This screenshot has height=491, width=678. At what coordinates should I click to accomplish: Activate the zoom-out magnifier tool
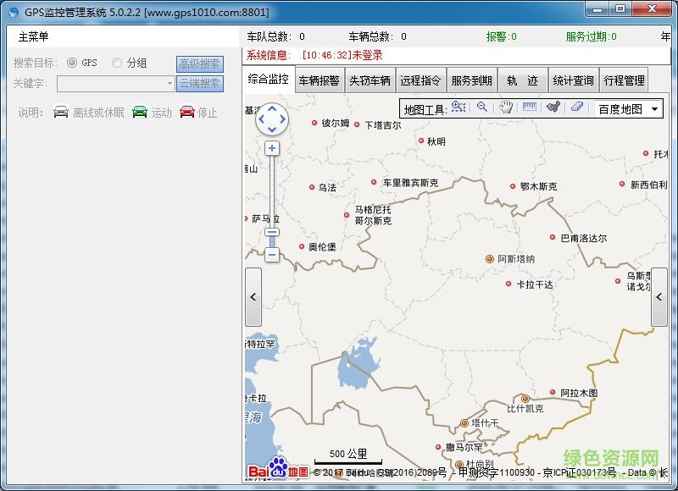point(483,108)
